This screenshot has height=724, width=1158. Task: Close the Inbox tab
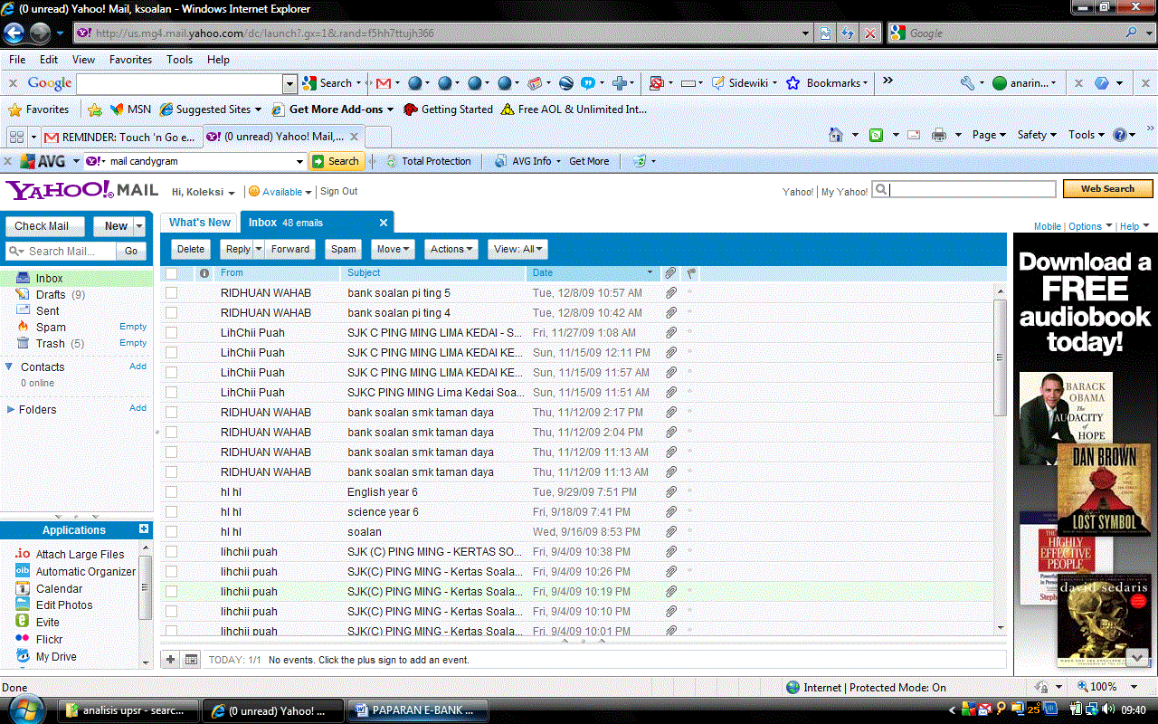(x=383, y=223)
